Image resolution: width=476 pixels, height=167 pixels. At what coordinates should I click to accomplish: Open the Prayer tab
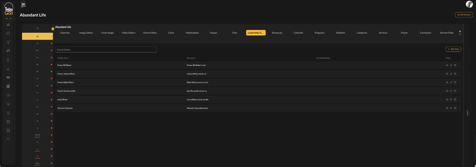404,33
